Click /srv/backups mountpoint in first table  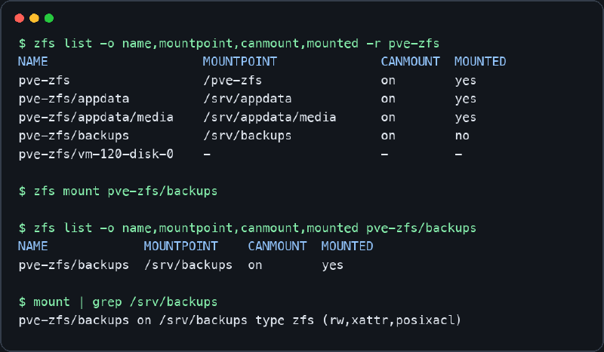248,136
